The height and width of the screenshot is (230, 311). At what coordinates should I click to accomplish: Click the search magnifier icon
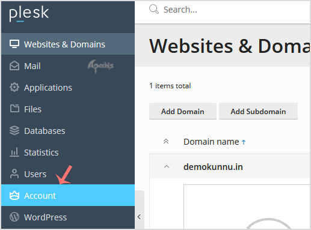pyautogui.click(x=154, y=9)
